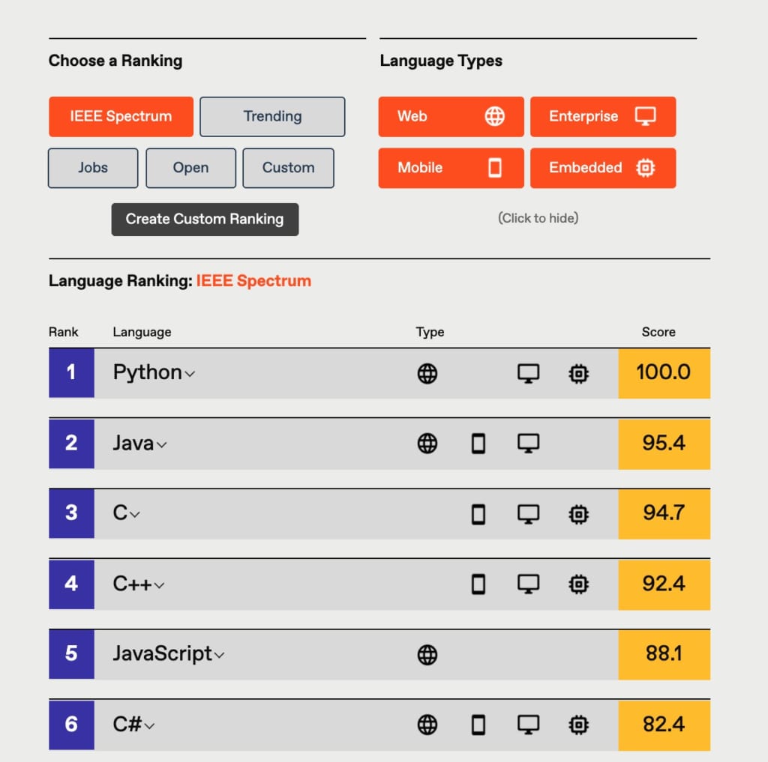This screenshot has height=762, width=768.
Task: Click the embedded chip icon in Python row
Action: click(x=578, y=374)
